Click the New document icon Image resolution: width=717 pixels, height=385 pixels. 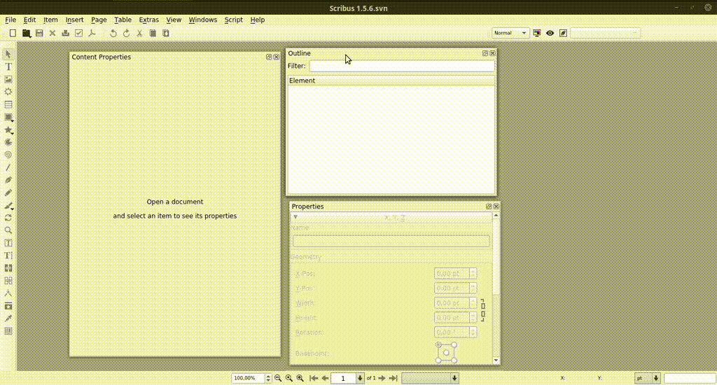click(13, 33)
